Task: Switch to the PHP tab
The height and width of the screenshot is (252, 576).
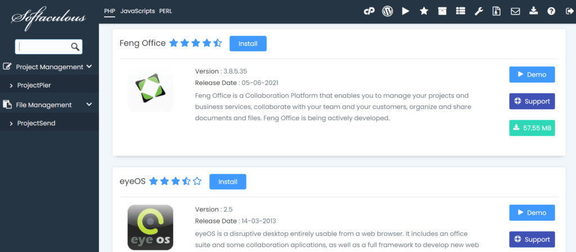Action: [x=110, y=11]
